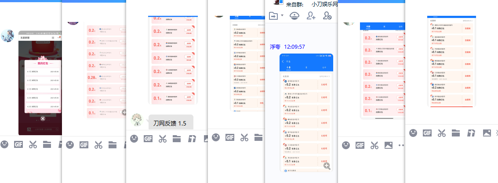This screenshot has height=183, width=498.
Task: Open coupon screenshot in window left of 浮夸 chat
Action: (247, 64)
